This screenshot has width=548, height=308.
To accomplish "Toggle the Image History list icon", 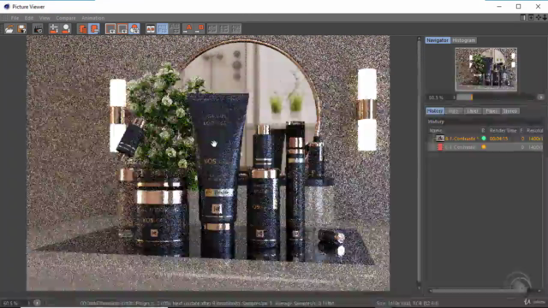I will 82,29.
